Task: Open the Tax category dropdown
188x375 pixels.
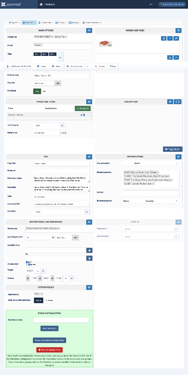Action: (49, 125)
